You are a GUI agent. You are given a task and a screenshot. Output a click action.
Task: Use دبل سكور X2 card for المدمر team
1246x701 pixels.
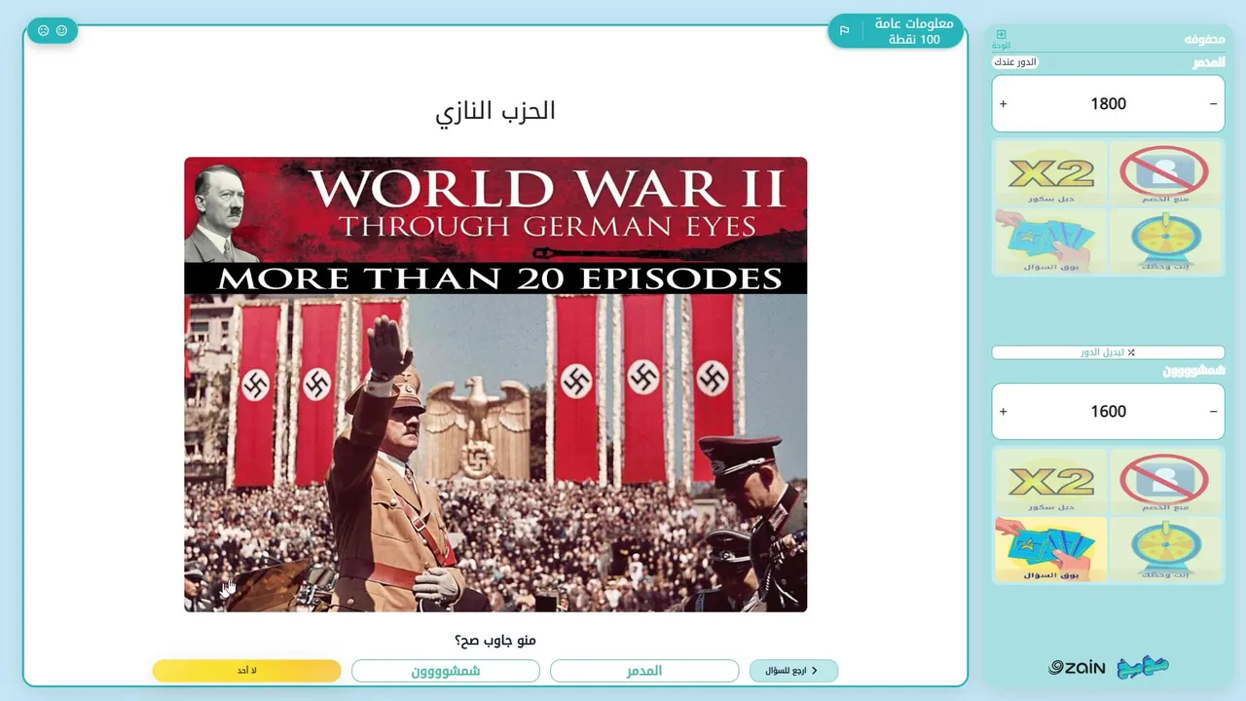1049,174
